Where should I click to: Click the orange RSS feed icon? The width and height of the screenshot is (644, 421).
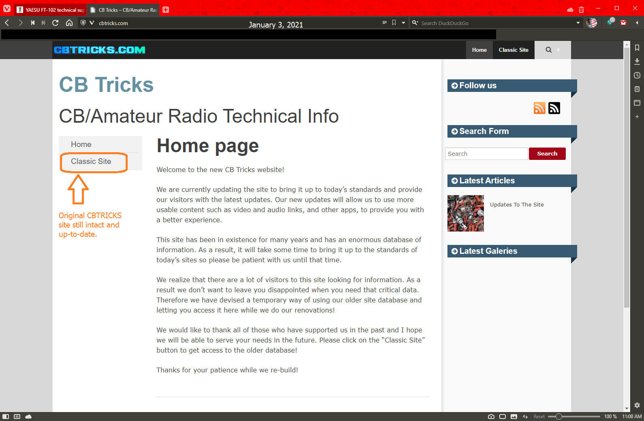tap(539, 108)
